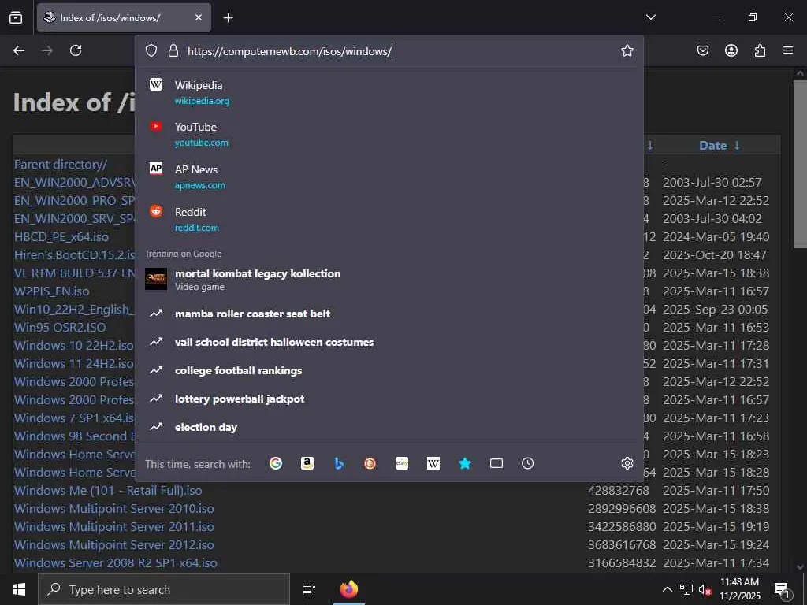Open the taskbar clock showing 11:48 AM
807x605 pixels.
point(739,589)
